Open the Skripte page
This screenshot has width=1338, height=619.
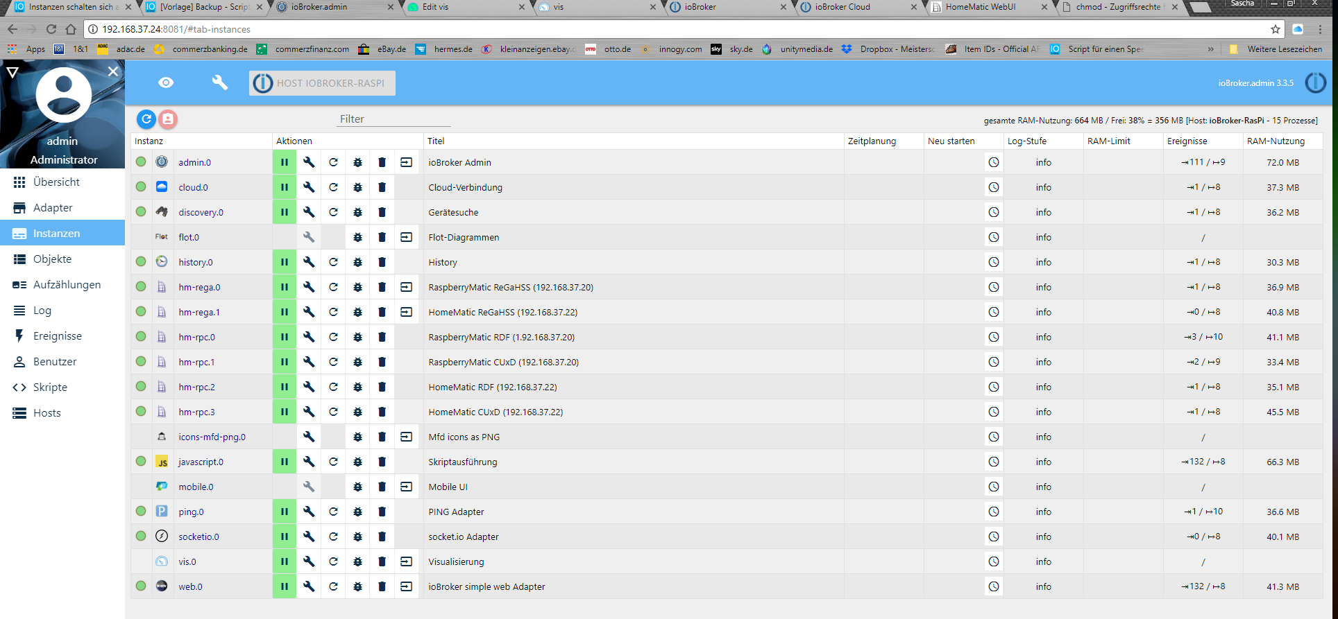click(62, 387)
